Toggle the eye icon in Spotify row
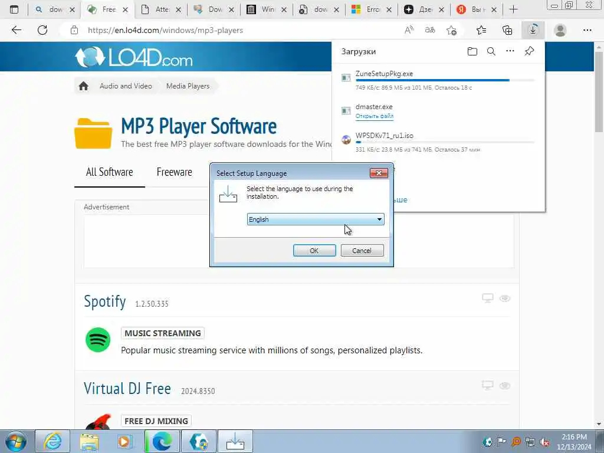The image size is (604, 453). tap(505, 298)
